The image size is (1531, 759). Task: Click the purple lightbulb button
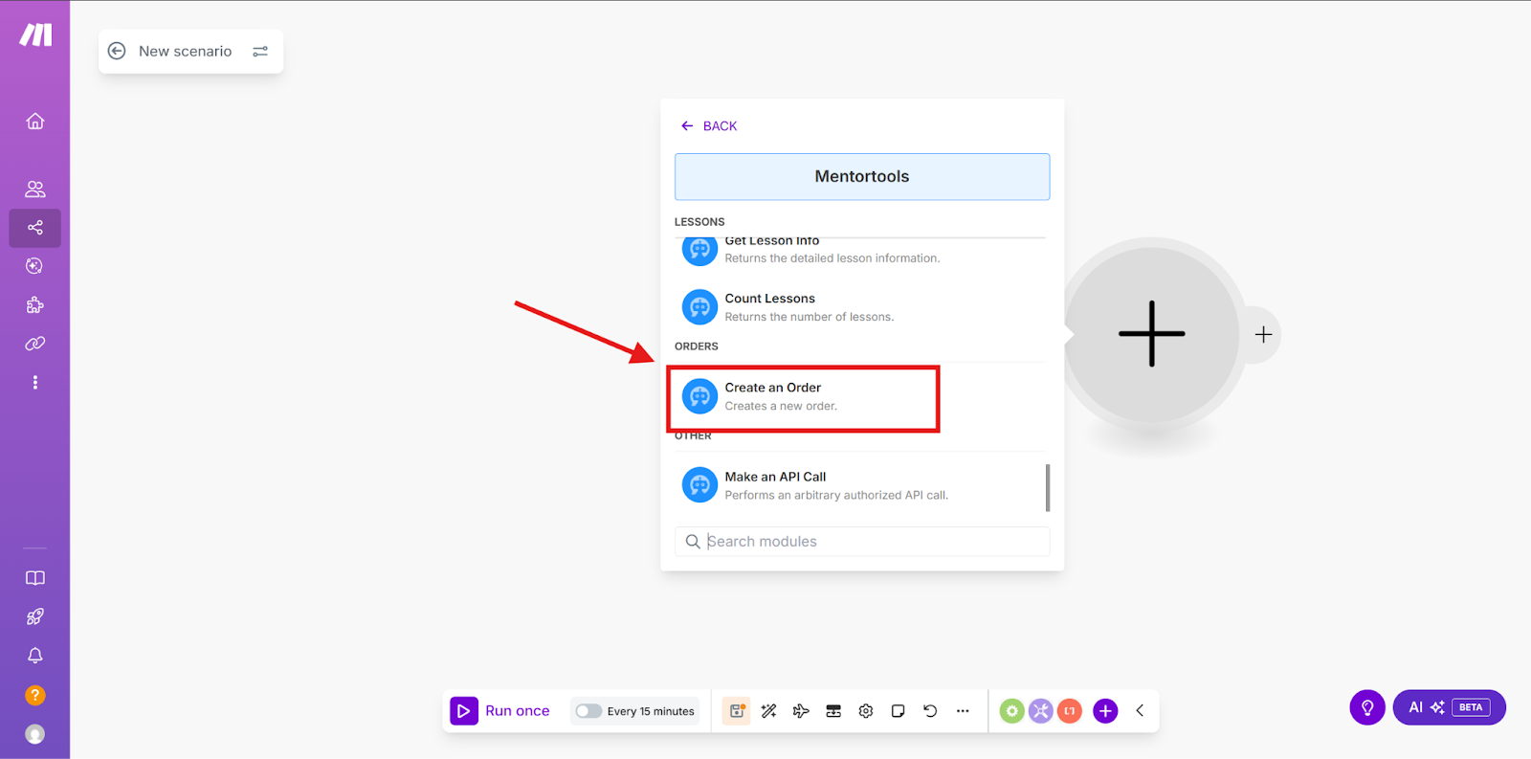1367,707
